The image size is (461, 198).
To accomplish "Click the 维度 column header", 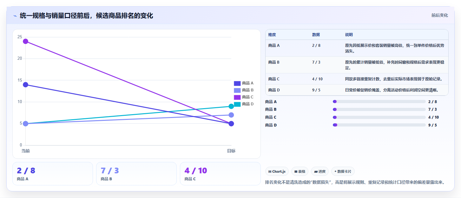I will pyautogui.click(x=272, y=35).
